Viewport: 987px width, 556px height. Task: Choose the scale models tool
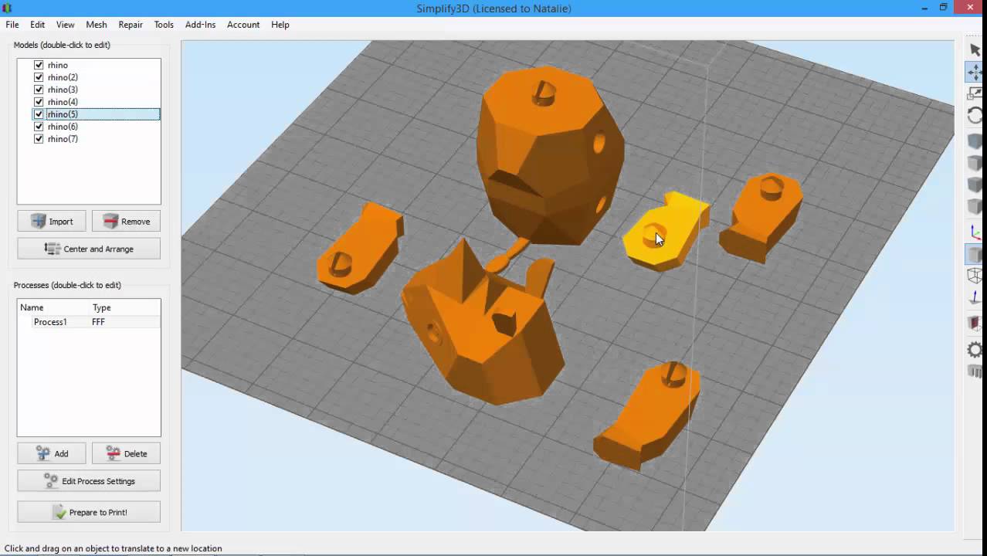click(x=975, y=94)
